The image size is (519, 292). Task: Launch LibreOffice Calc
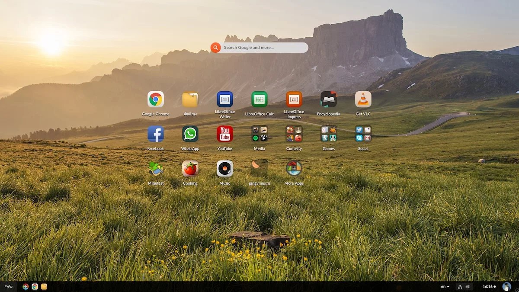[x=259, y=99]
